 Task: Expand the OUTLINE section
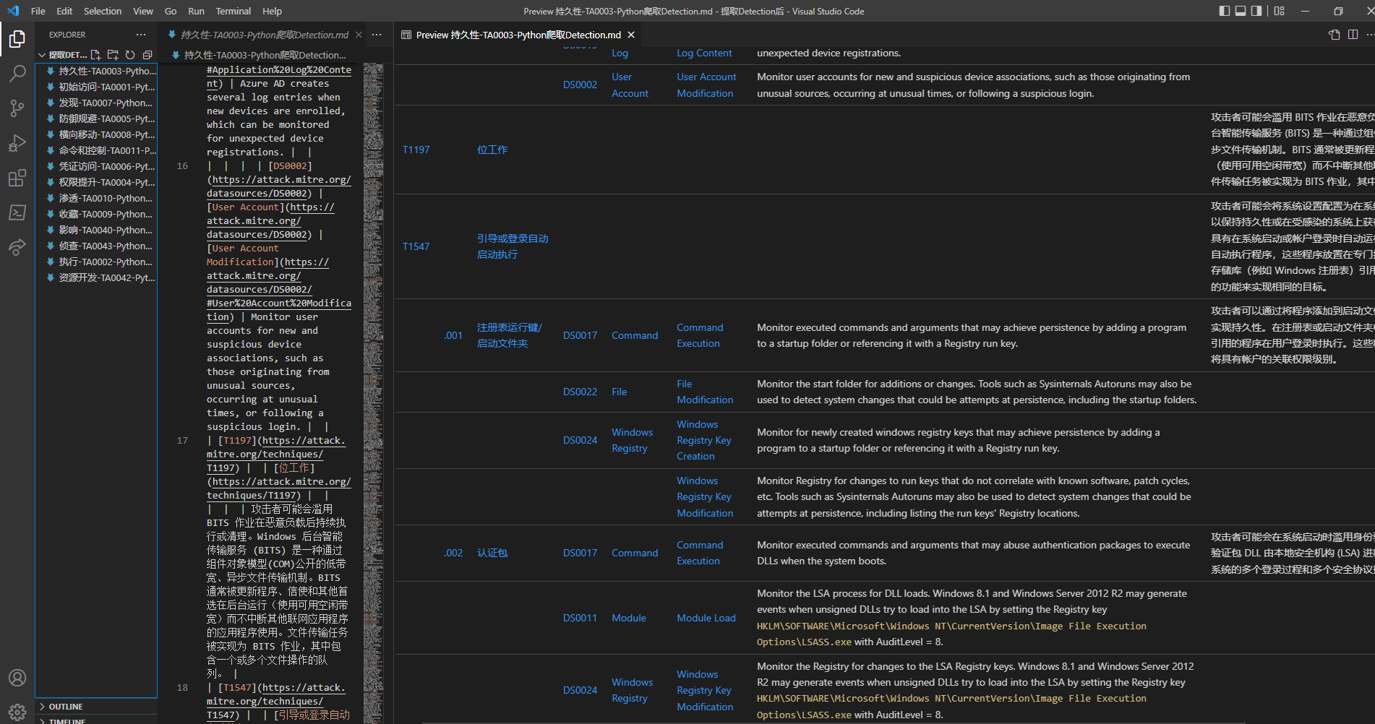96,707
